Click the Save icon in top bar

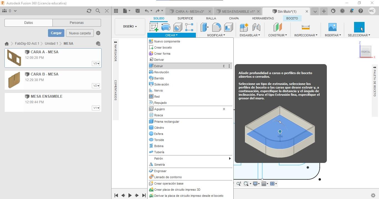137,11
